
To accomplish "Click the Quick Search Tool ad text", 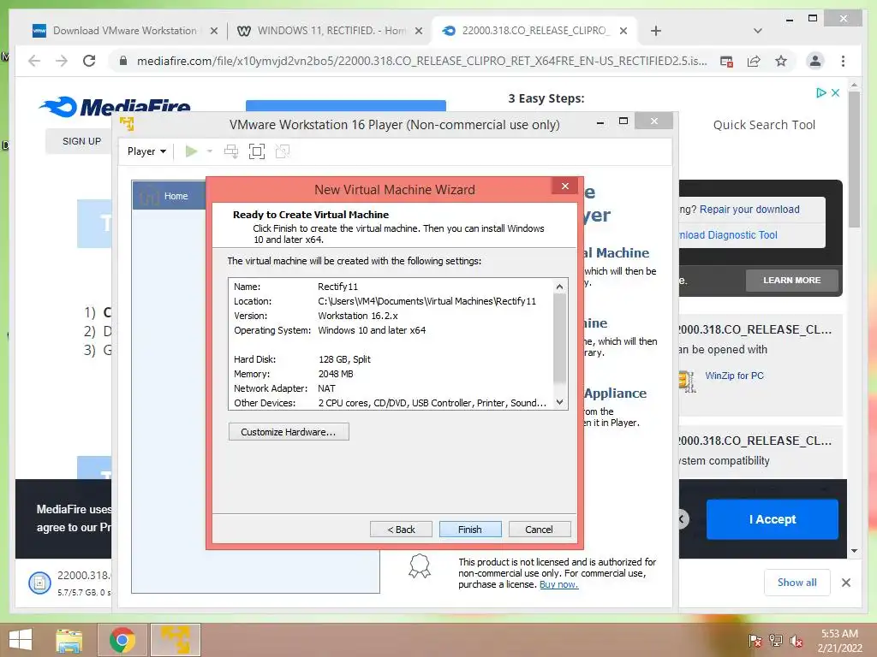I will coord(764,125).
